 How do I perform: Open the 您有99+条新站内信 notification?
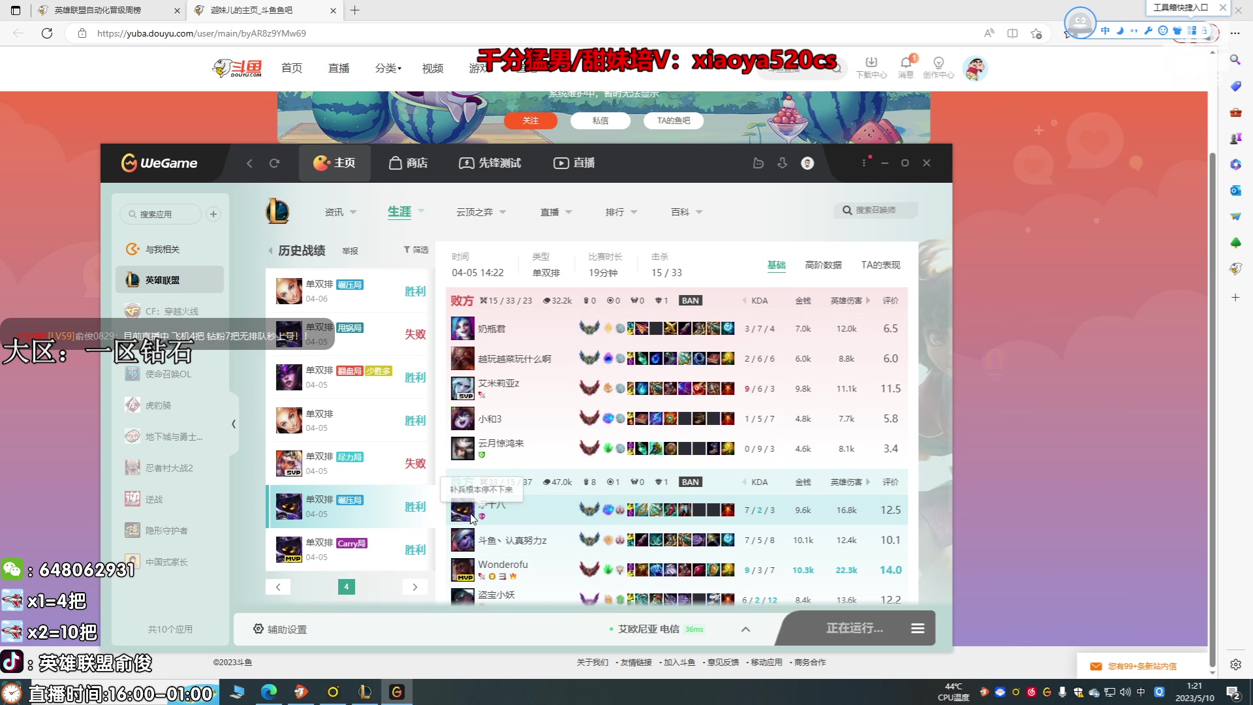(1142, 666)
